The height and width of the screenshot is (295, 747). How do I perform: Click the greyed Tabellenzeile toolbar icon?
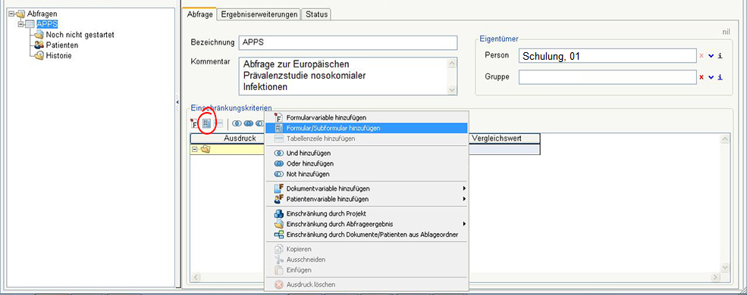[218, 123]
